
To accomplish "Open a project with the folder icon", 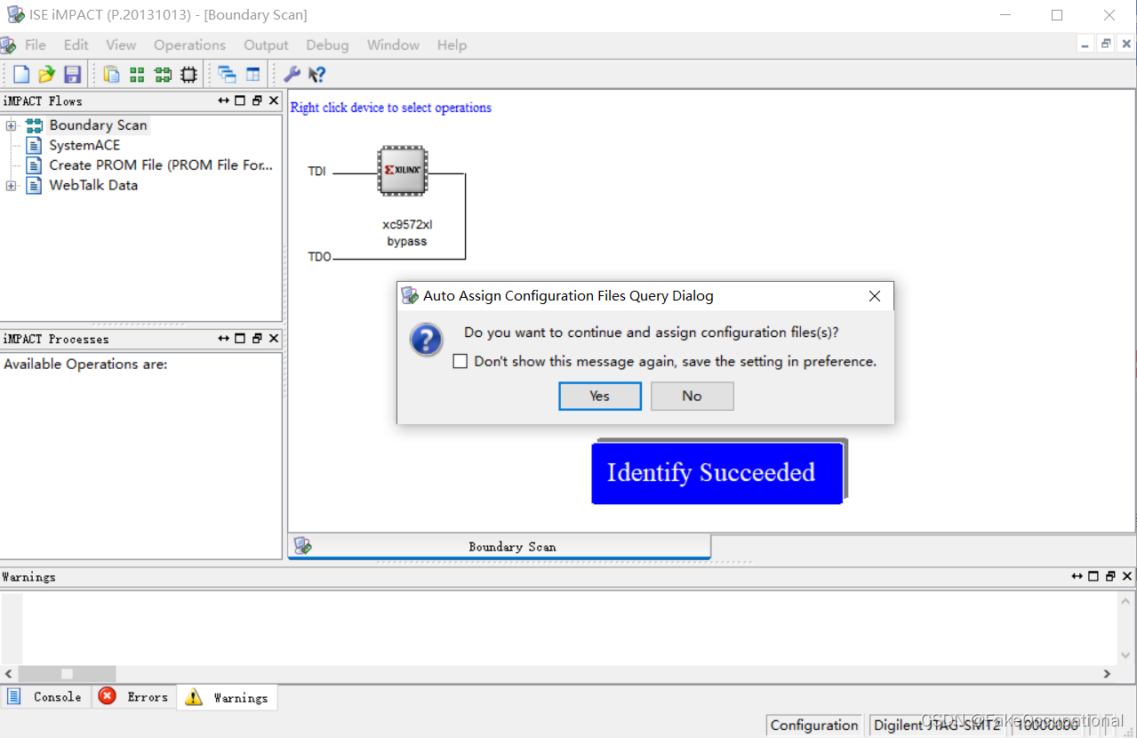I will click(x=47, y=75).
